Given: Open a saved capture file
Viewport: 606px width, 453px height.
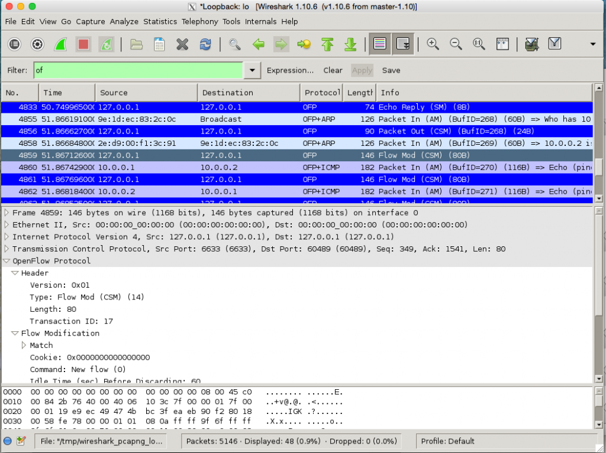Looking at the screenshot, I should click(136, 44).
